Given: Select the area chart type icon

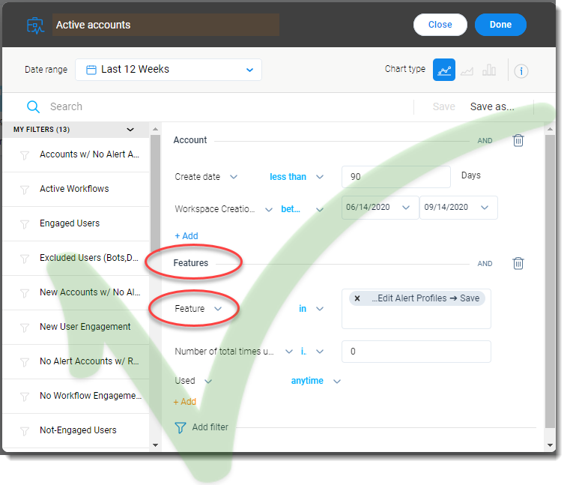Looking at the screenshot, I should point(467,70).
